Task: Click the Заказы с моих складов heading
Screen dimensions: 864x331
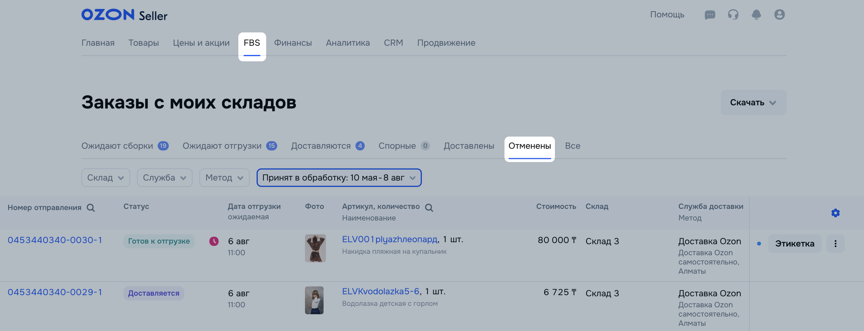Action: [189, 102]
